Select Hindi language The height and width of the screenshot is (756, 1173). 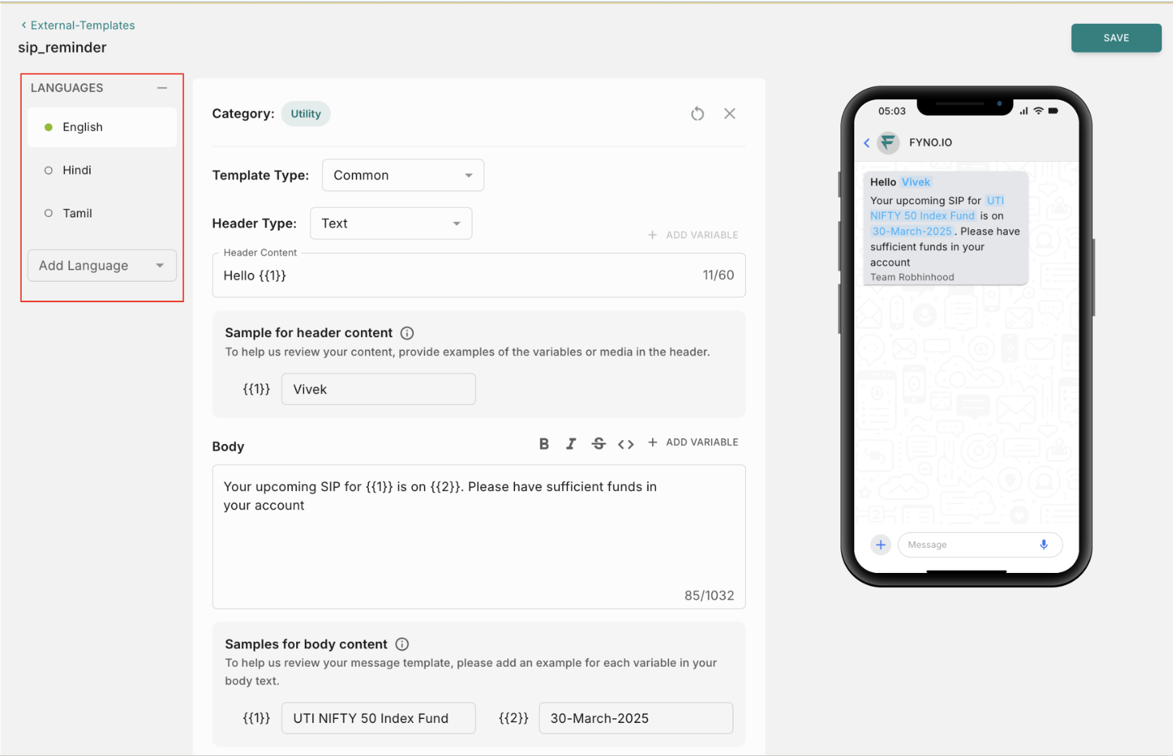pyautogui.click(x=102, y=170)
